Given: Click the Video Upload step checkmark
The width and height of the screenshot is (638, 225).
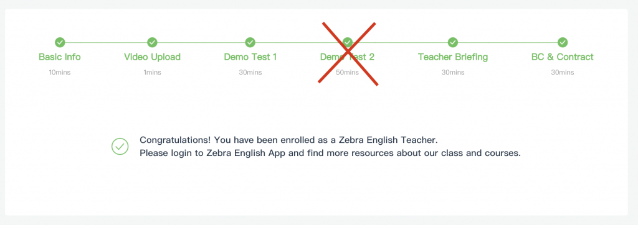Looking at the screenshot, I should coord(152,42).
